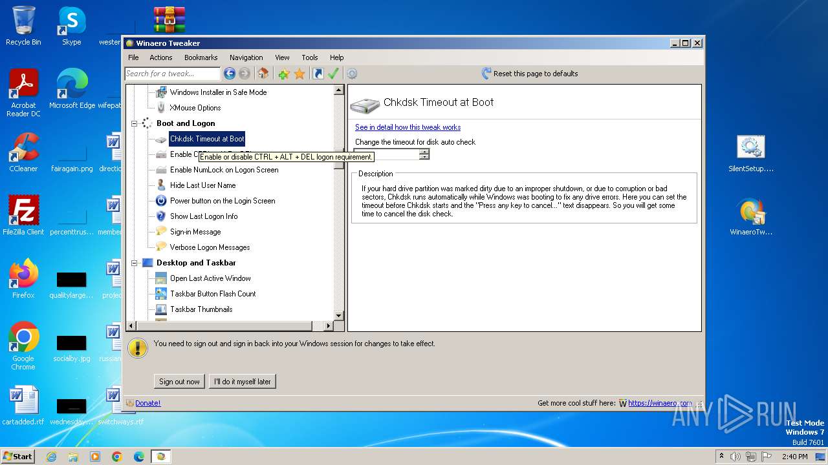Click the icon for Taskbar Button Flash Count
Image resolution: width=828 pixels, height=465 pixels.
coord(161,294)
